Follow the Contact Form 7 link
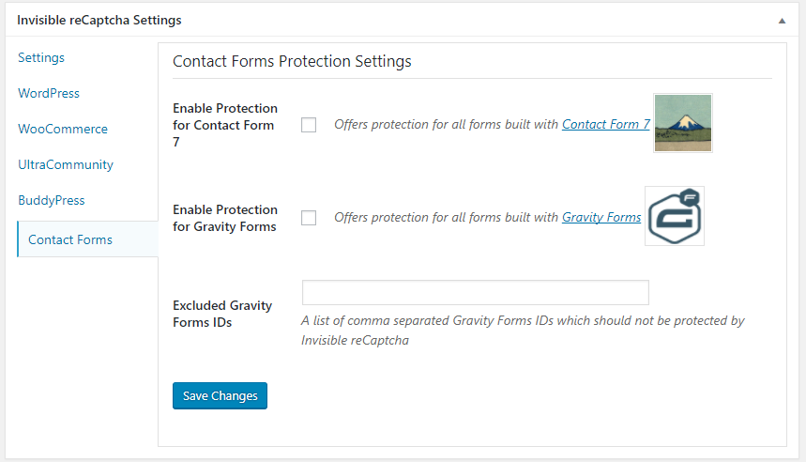Viewport: 806px width, 462px height. coord(605,124)
